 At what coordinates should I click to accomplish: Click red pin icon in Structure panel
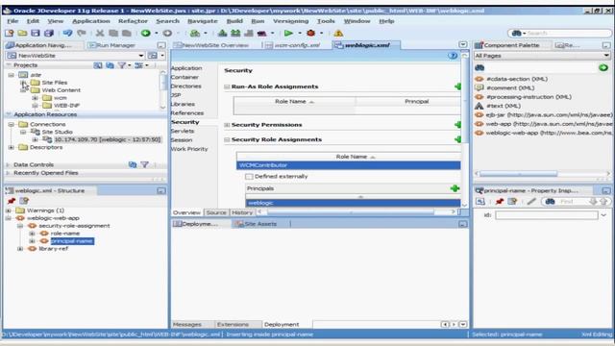pos(12,201)
